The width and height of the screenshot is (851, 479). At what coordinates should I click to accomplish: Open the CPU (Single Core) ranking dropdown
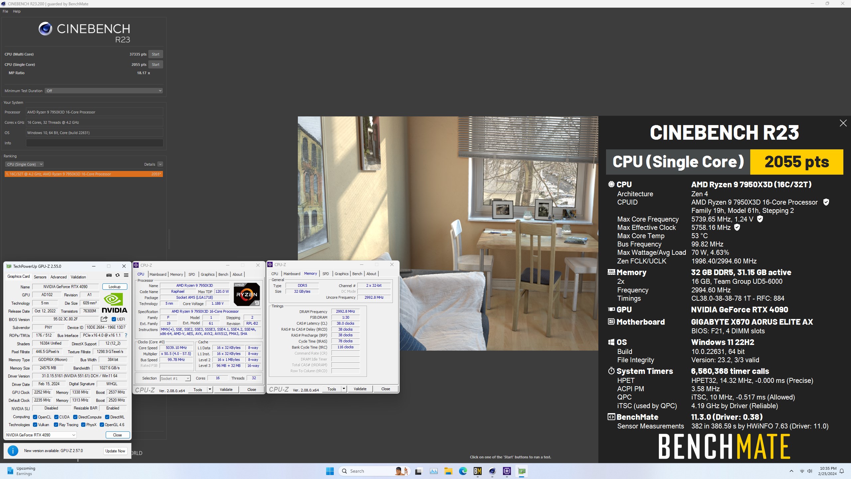[24, 164]
